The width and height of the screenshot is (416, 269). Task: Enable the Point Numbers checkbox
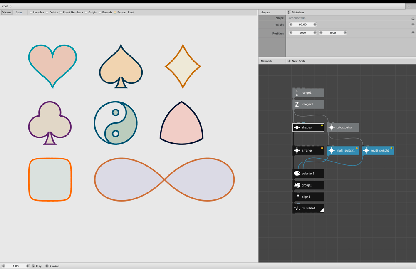point(61,12)
